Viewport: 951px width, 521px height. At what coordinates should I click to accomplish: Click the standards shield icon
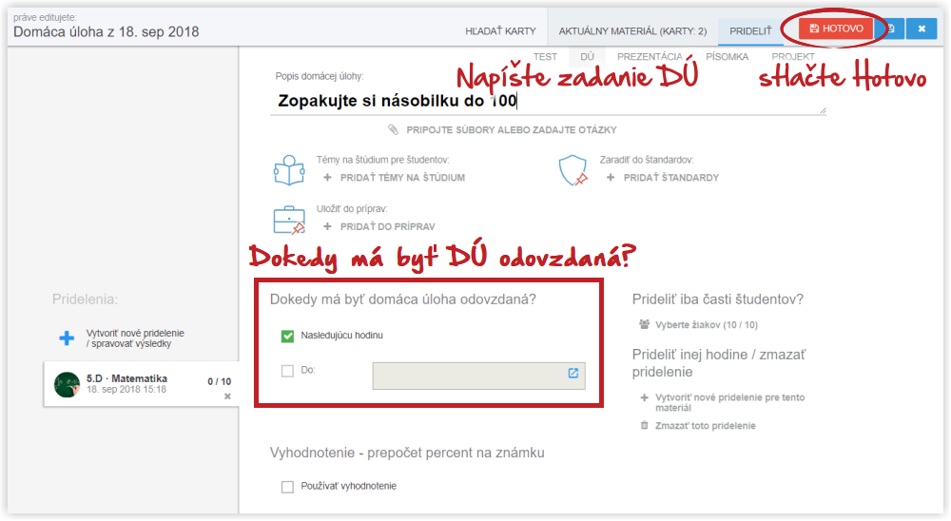coord(573,170)
